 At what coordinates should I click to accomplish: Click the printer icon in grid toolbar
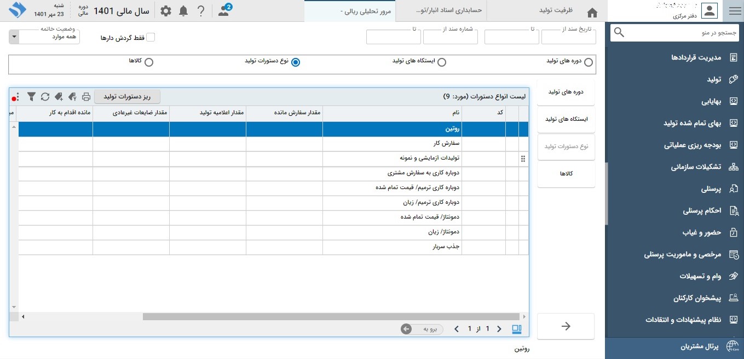86,97
